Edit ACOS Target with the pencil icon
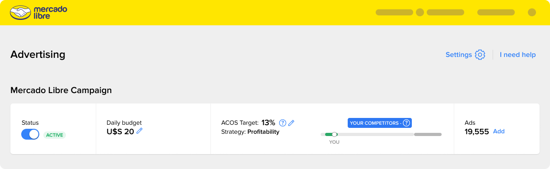Viewport: 550px width, 169px height. click(x=291, y=122)
